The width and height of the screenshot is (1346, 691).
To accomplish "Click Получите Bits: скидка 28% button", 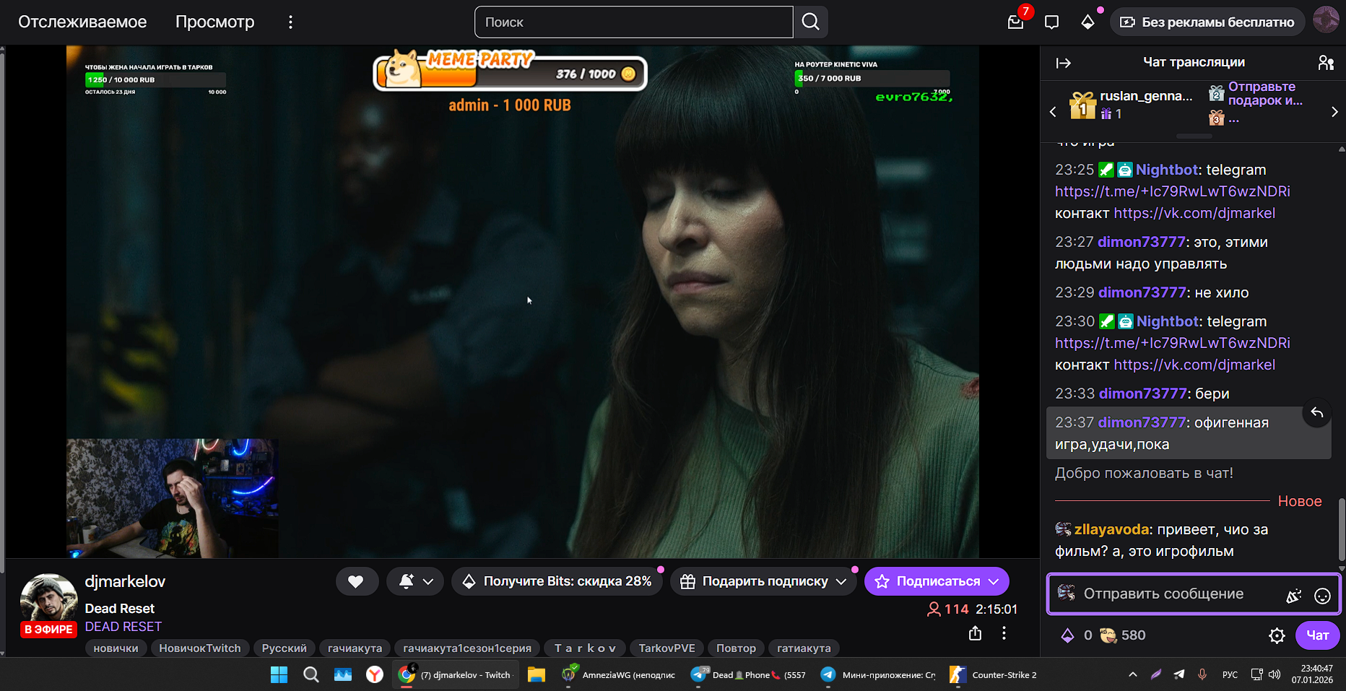I will pos(557,581).
